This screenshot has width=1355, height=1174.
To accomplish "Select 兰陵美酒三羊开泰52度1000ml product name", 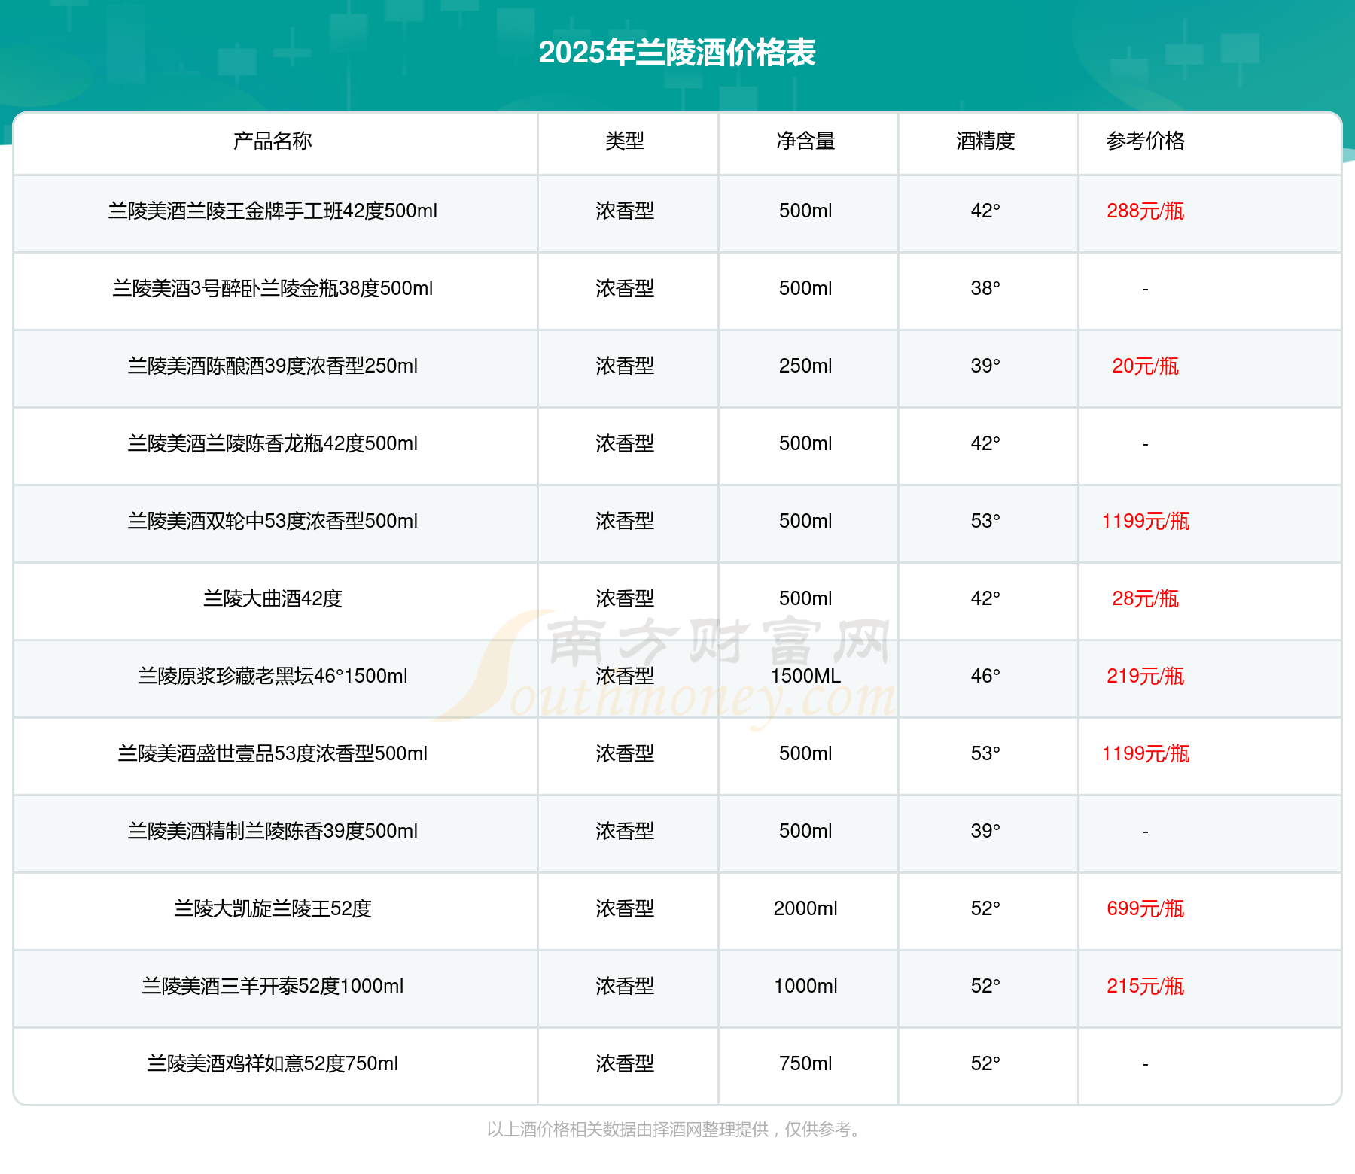I will [x=273, y=986].
